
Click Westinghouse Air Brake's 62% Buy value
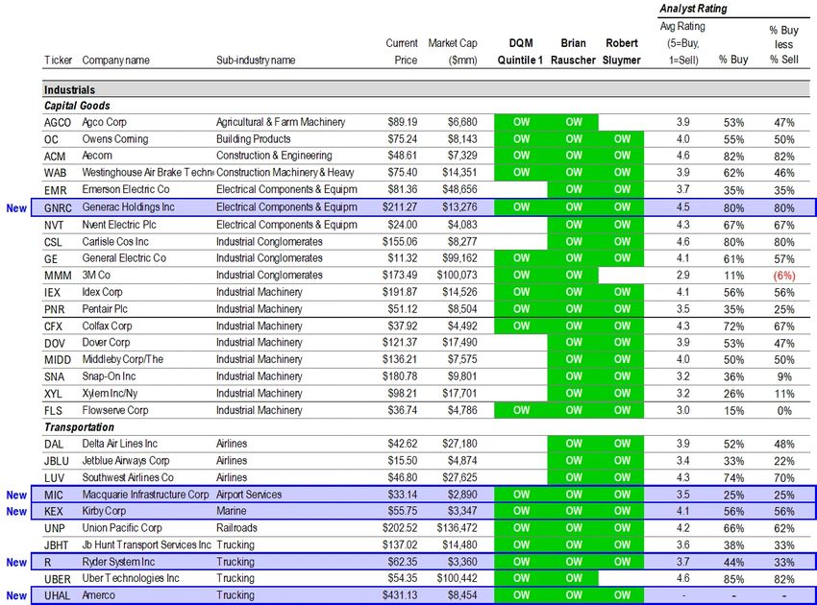click(733, 173)
